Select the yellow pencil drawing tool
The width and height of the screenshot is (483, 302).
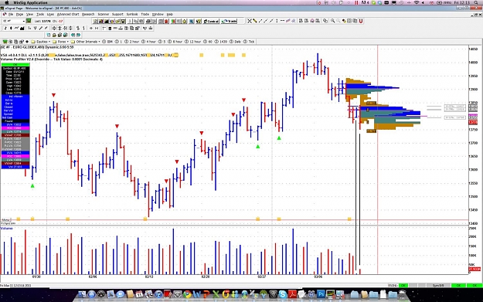tap(255, 21)
